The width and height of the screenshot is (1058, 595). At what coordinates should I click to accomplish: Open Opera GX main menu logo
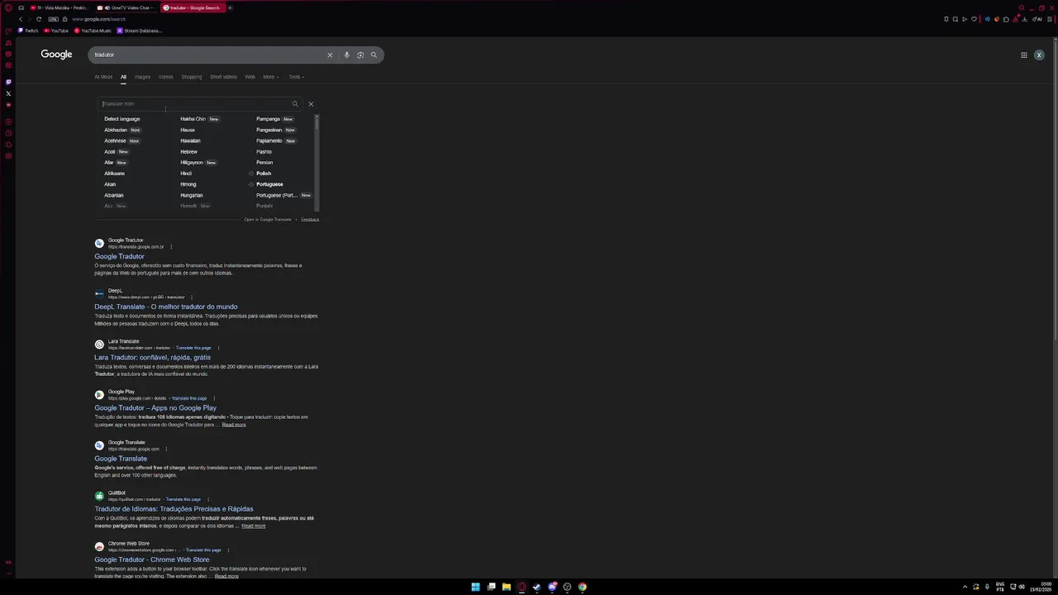(8, 7)
